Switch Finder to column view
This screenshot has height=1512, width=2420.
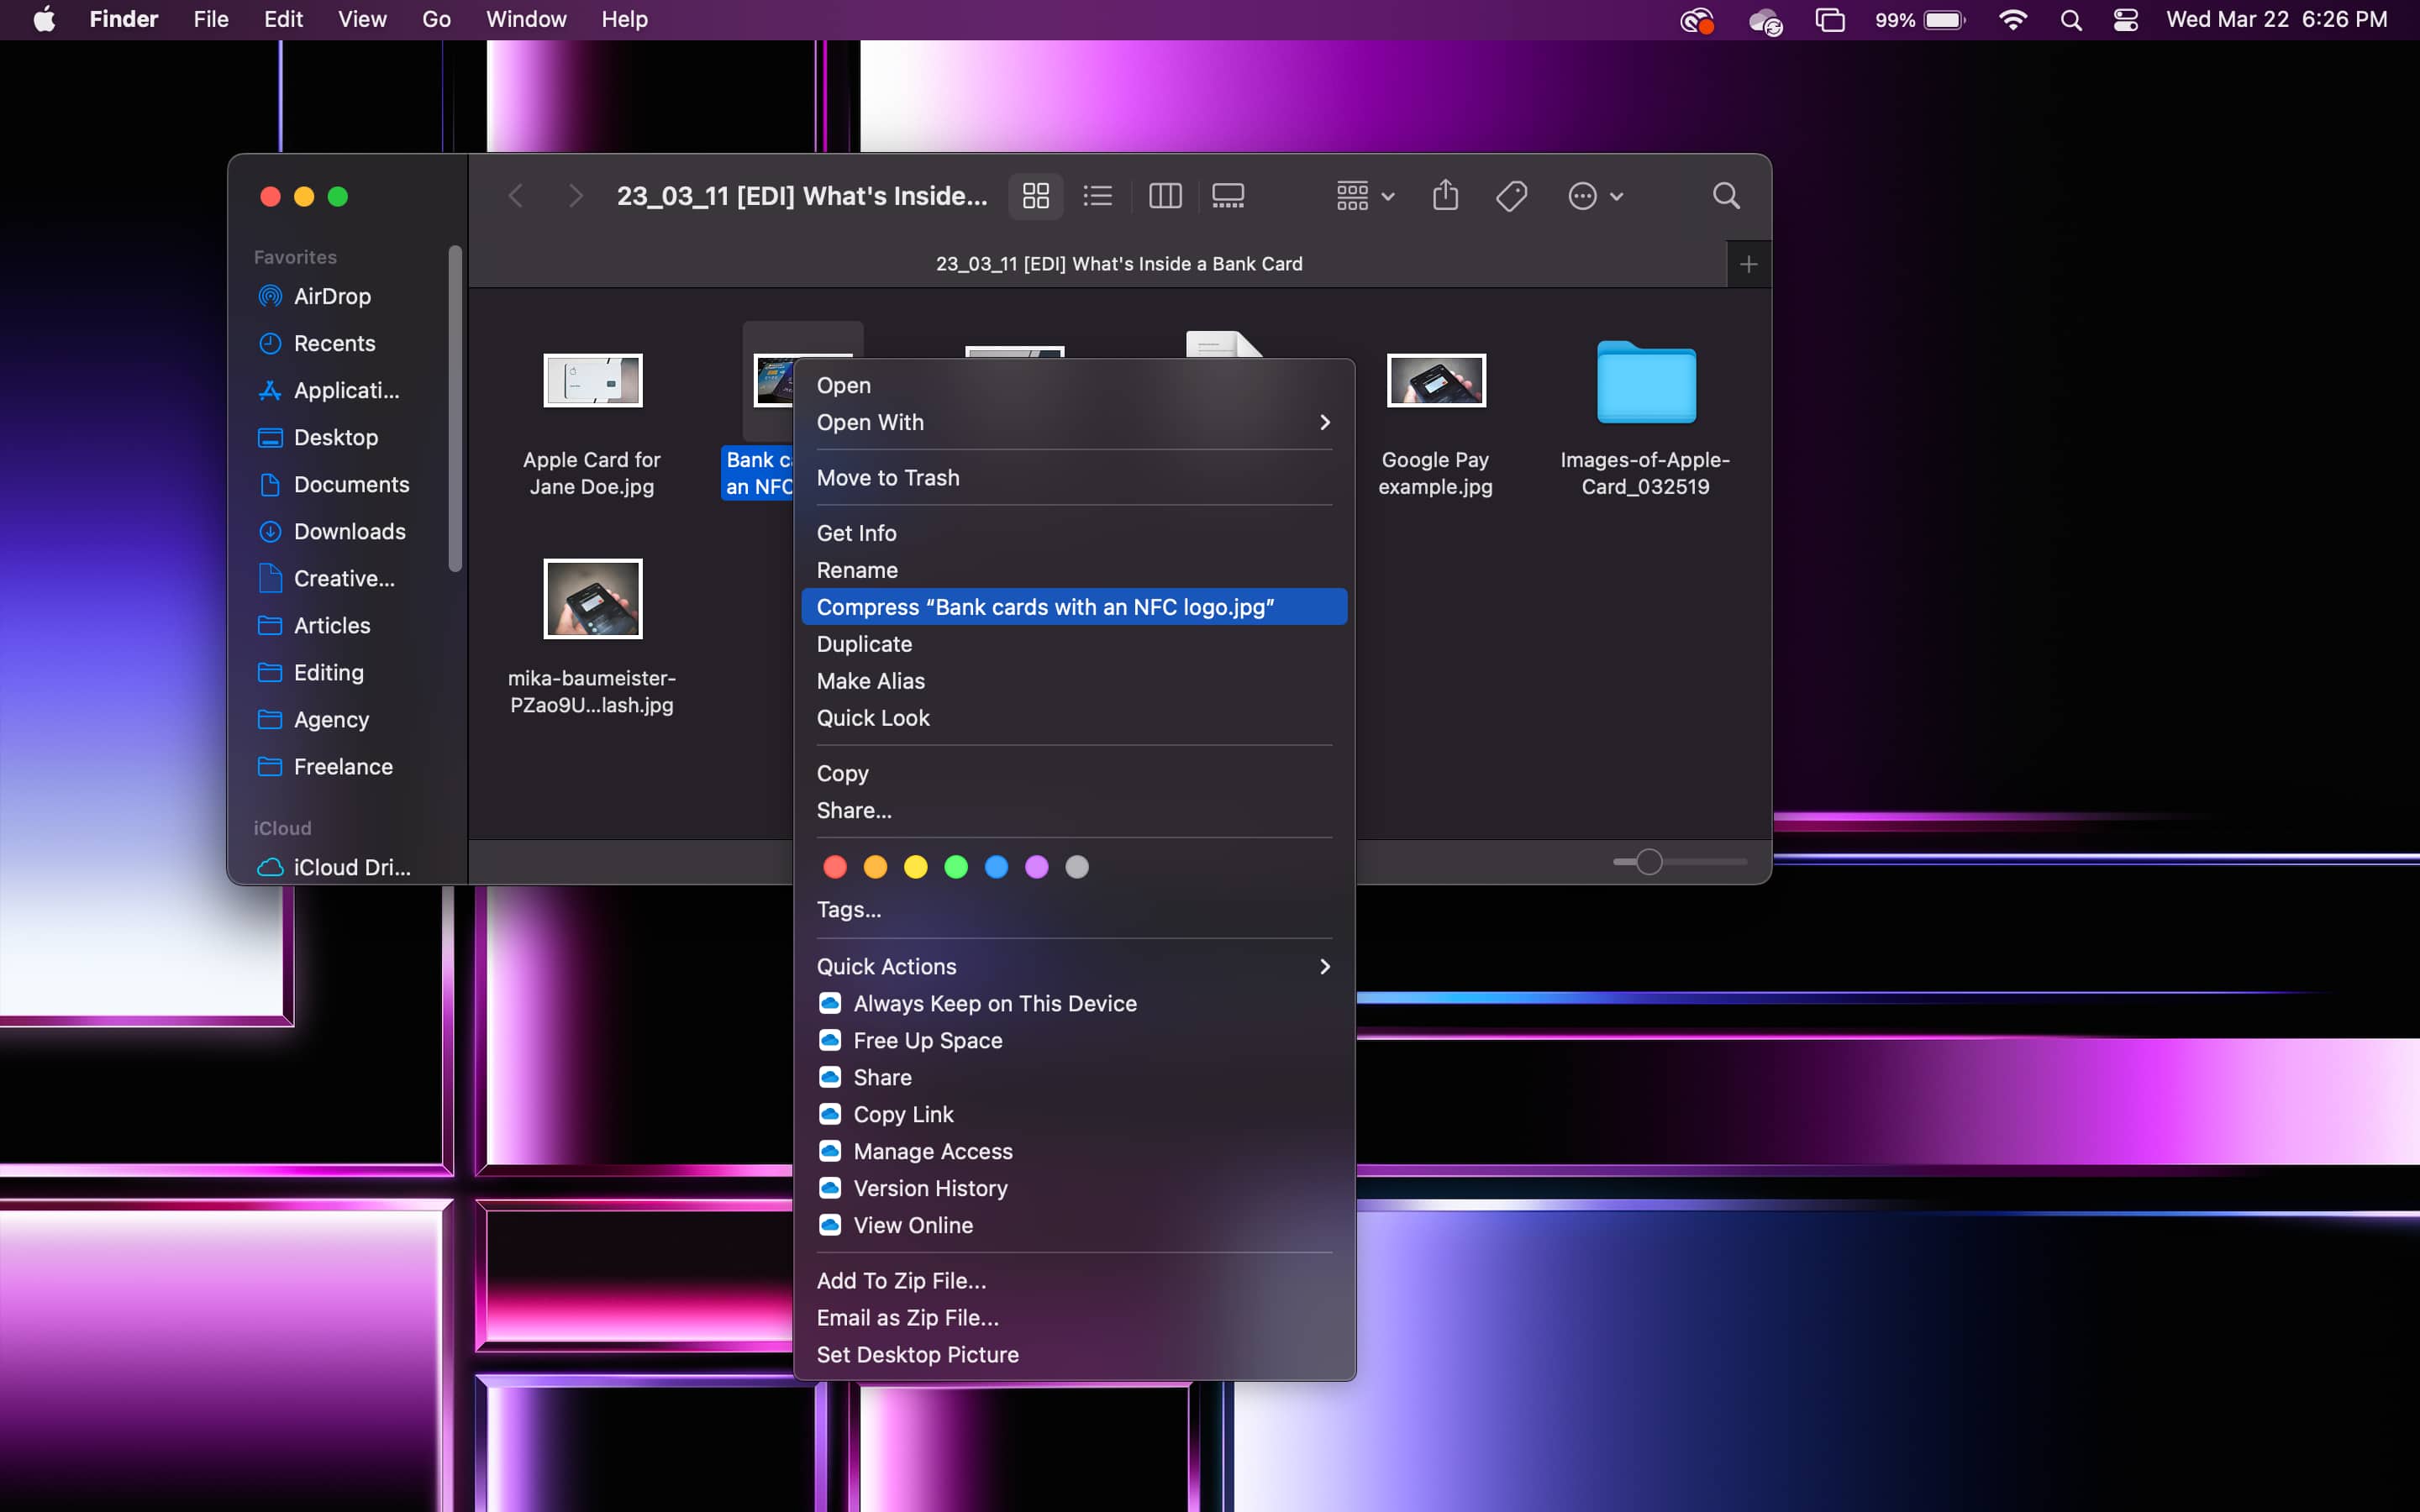click(x=1165, y=196)
